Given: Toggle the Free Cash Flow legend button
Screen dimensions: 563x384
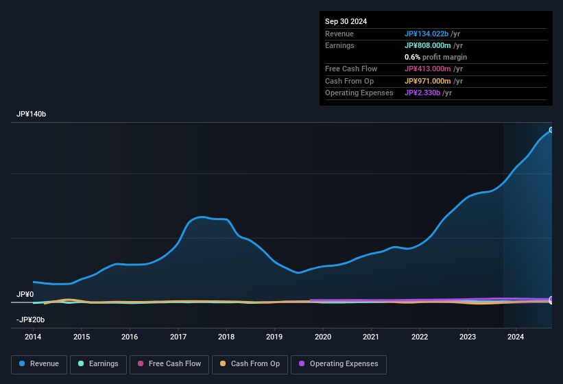Looking at the screenshot, I should [169, 364].
